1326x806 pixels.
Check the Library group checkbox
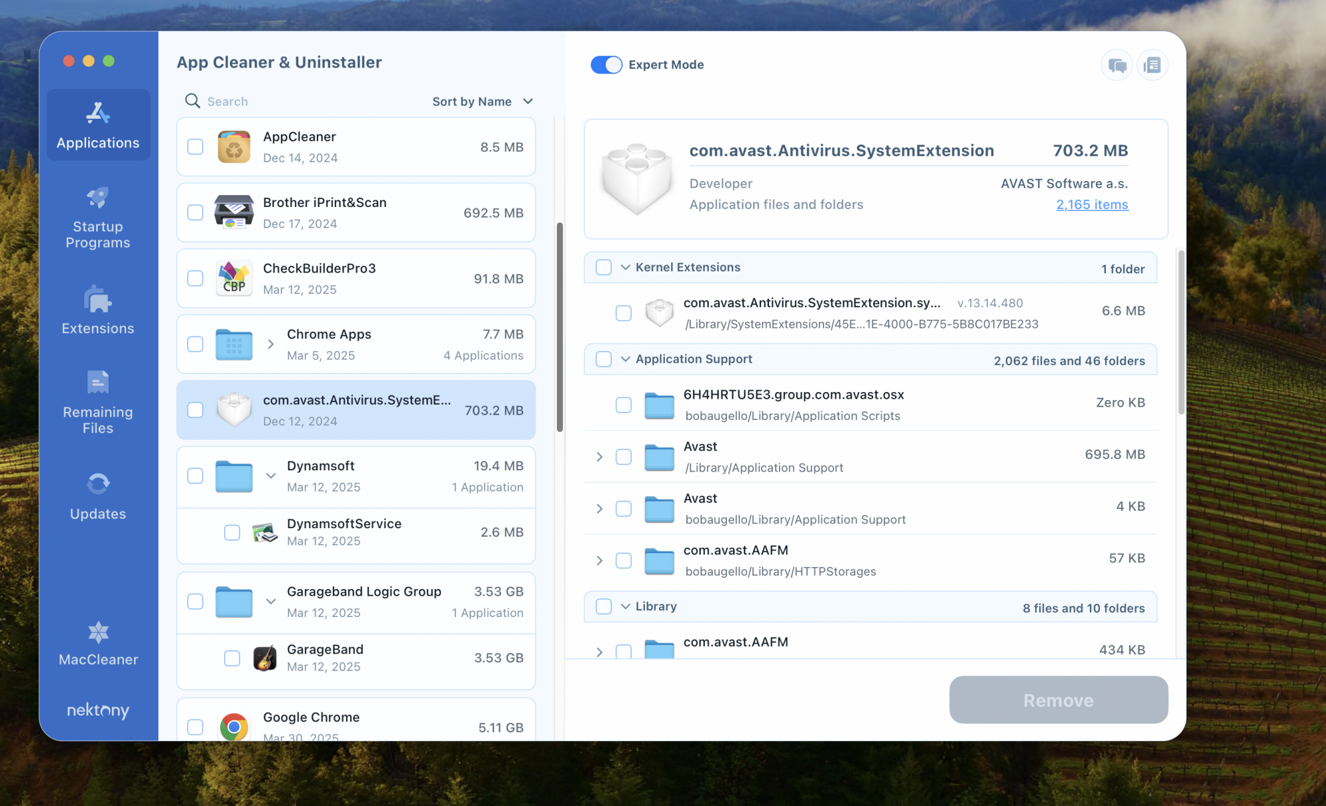pyautogui.click(x=603, y=606)
